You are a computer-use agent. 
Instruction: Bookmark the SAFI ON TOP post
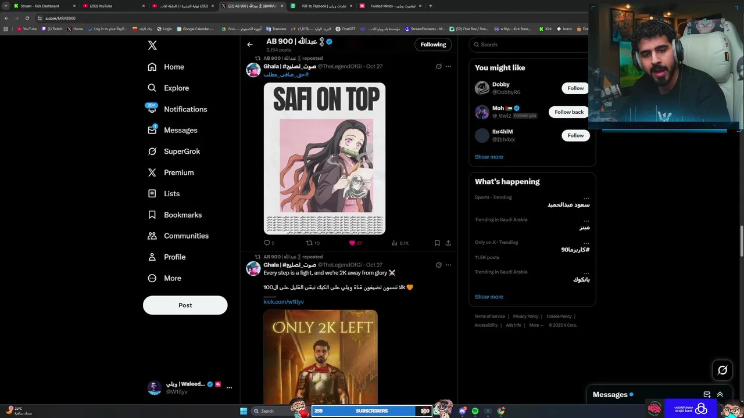[x=437, y=243]
